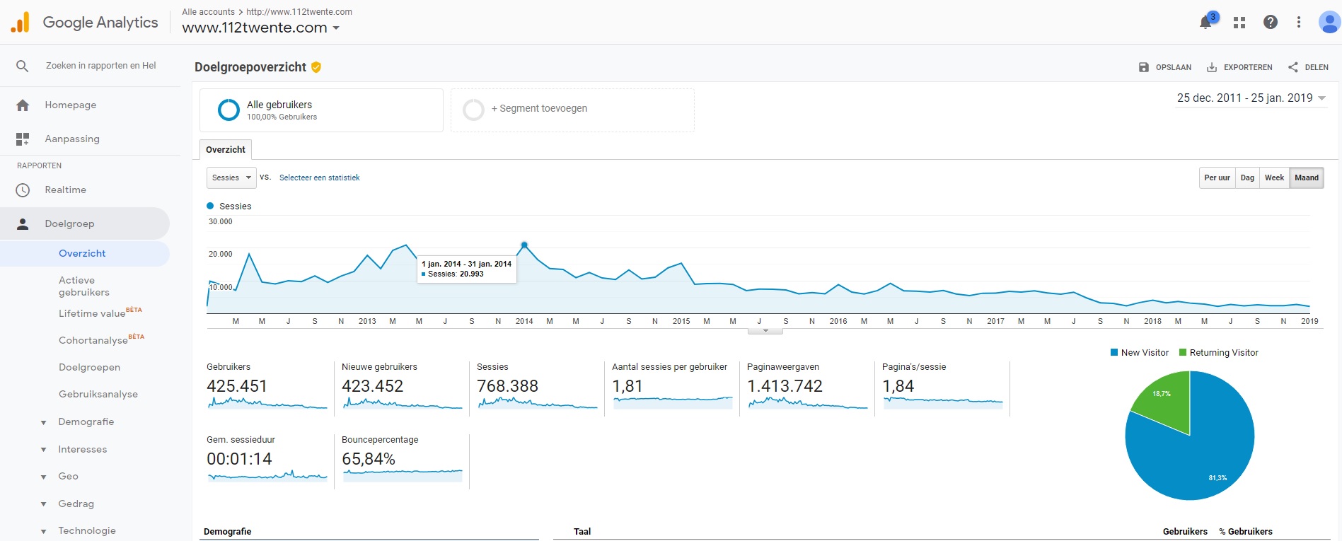Viewport: 1342px width, 541px height.
Task: Click the DELEN button label
Action: (1317, 68)
